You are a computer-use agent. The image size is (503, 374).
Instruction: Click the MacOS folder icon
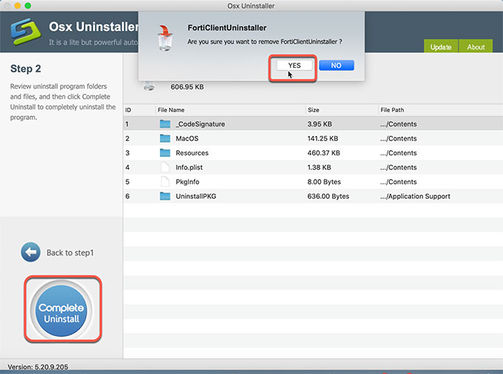point(165,138)
